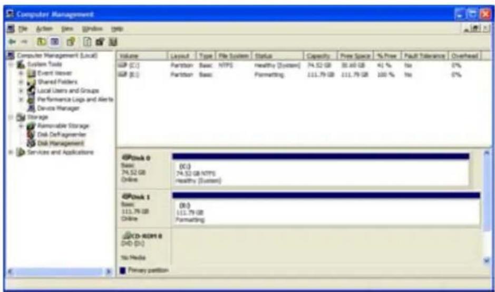This screenshot has width=495, height=292.
Task: Click the Performance Logs and Alerts icon
Action: 31,100
